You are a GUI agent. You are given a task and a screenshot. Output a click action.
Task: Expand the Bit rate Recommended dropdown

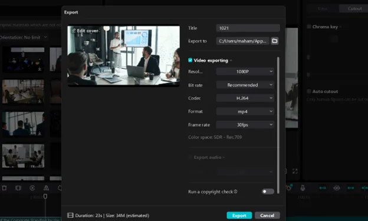pos(245,85)
